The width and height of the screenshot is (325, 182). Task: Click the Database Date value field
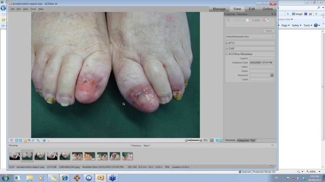point(262,63)
